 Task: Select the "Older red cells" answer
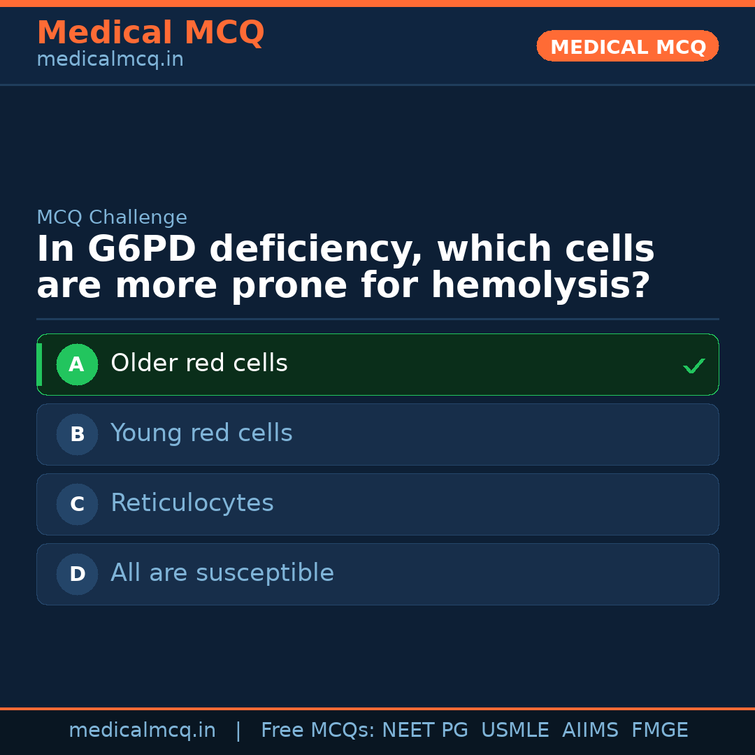[199, 364]
